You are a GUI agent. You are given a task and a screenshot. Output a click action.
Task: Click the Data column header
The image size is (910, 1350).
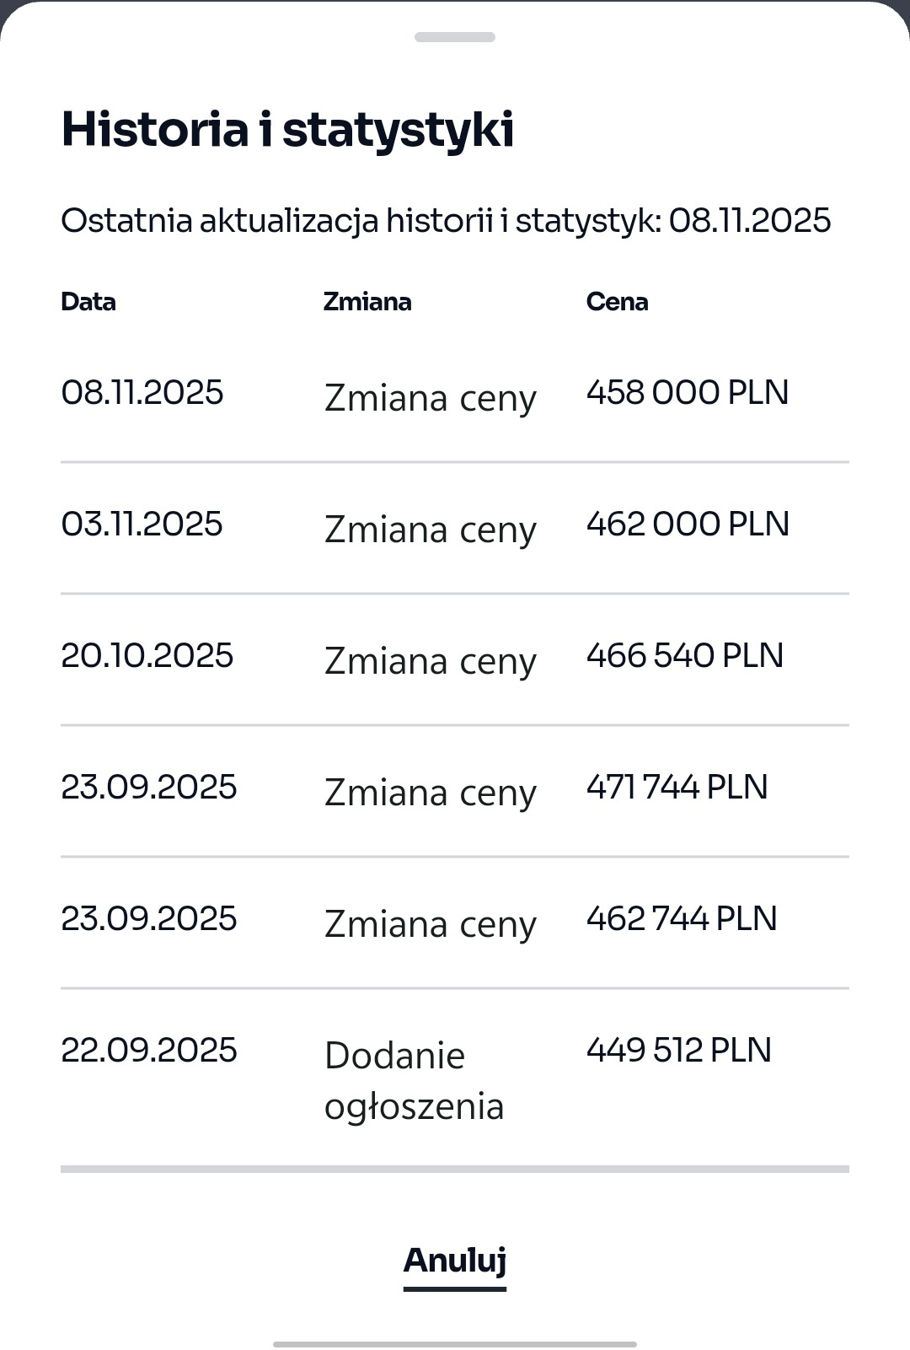pyautogui.click(x=88, y=302)
